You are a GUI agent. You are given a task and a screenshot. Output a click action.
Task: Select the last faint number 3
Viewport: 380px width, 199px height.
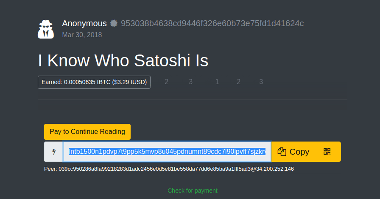point(261,82)
